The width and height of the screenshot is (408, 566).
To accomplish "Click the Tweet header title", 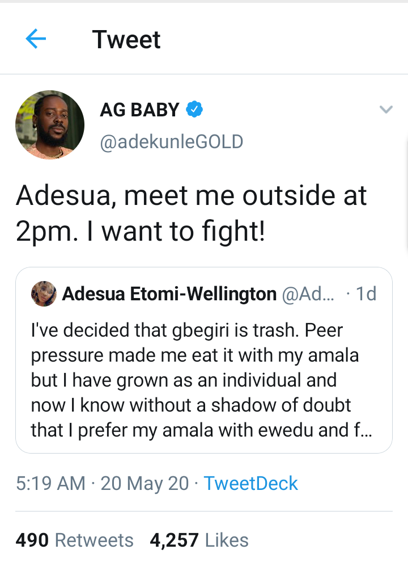I will [126, 40].
